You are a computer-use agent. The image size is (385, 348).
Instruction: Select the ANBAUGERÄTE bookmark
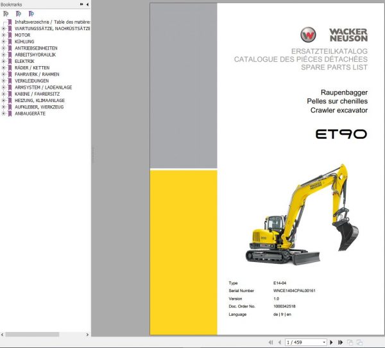click(x=30, y=114)
